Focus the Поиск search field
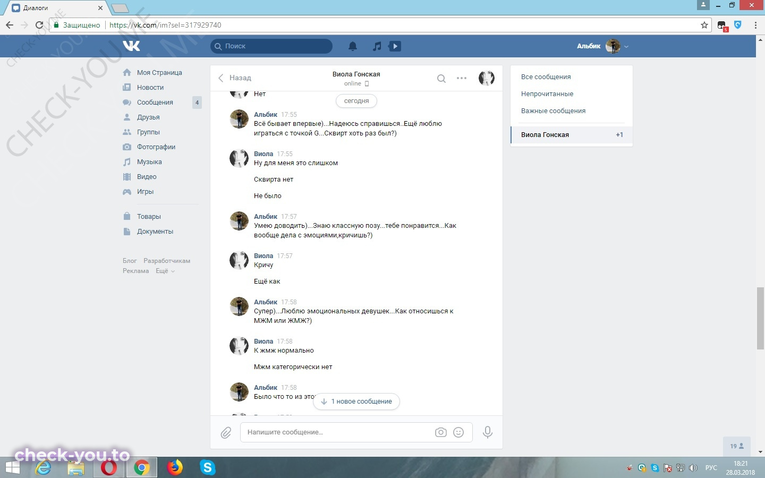This screenshot has height=478, width=765. pos(271,46)
